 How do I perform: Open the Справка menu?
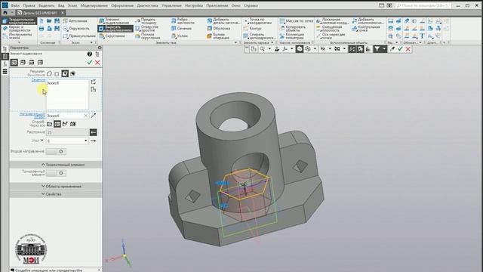251,5
